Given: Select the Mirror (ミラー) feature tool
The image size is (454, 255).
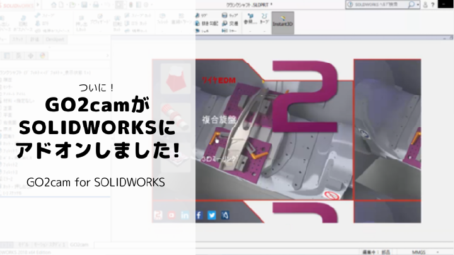Looking at the screenshot, I should pos(230,31).
